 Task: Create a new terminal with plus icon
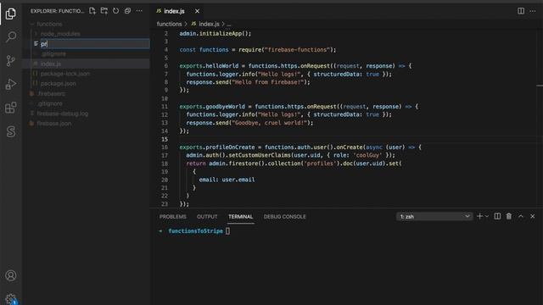pos(479,217)
